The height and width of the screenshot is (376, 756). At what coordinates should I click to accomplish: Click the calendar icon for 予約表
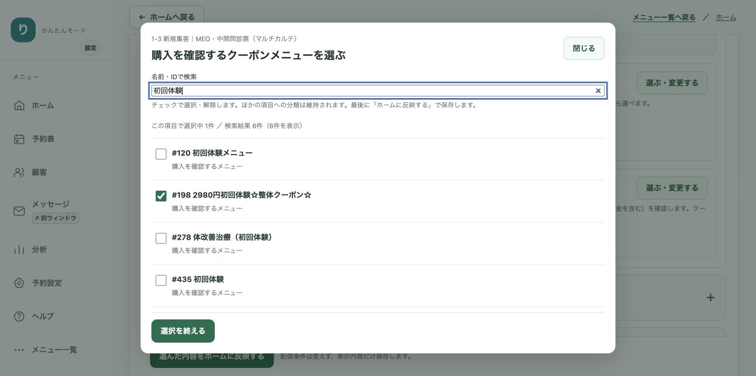[19, 139]
